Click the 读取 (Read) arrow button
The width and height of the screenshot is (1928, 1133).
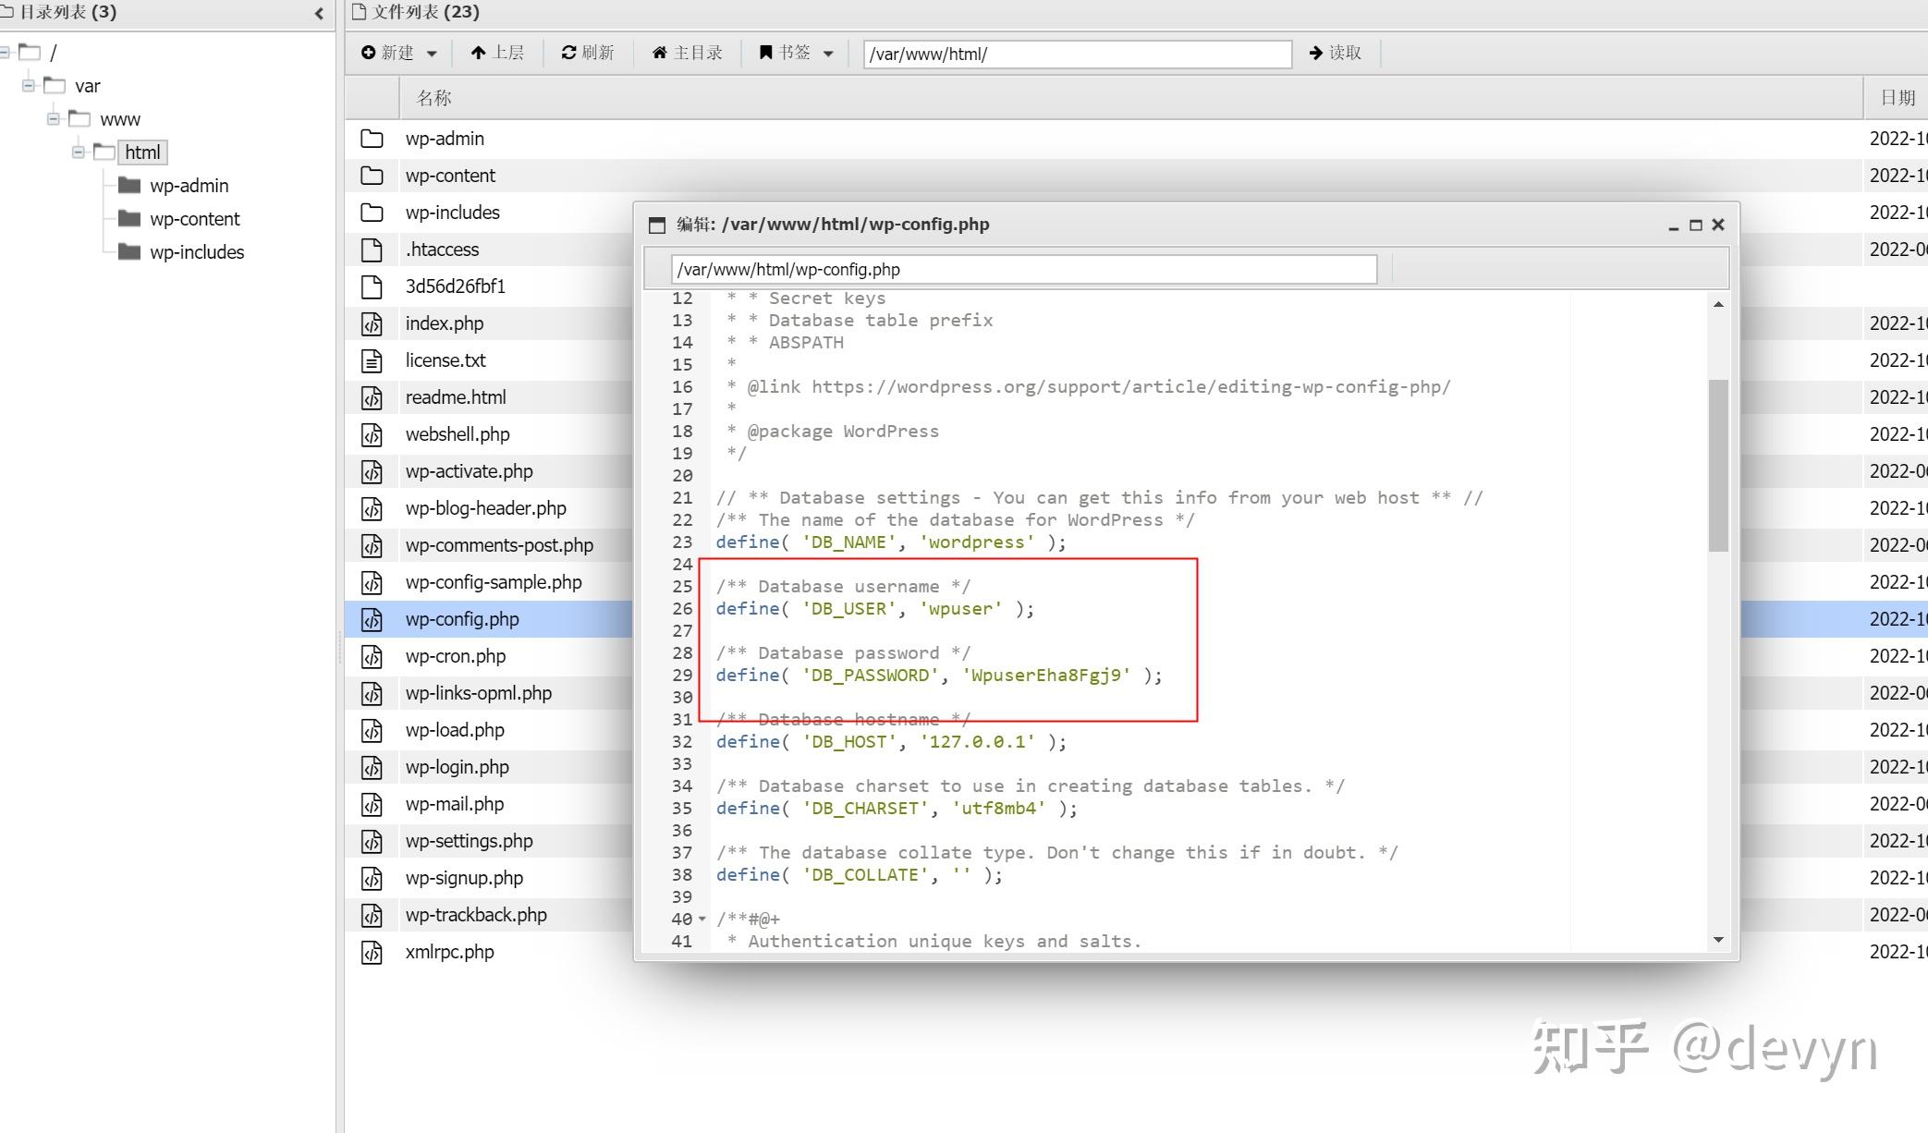click(1336, 53)
